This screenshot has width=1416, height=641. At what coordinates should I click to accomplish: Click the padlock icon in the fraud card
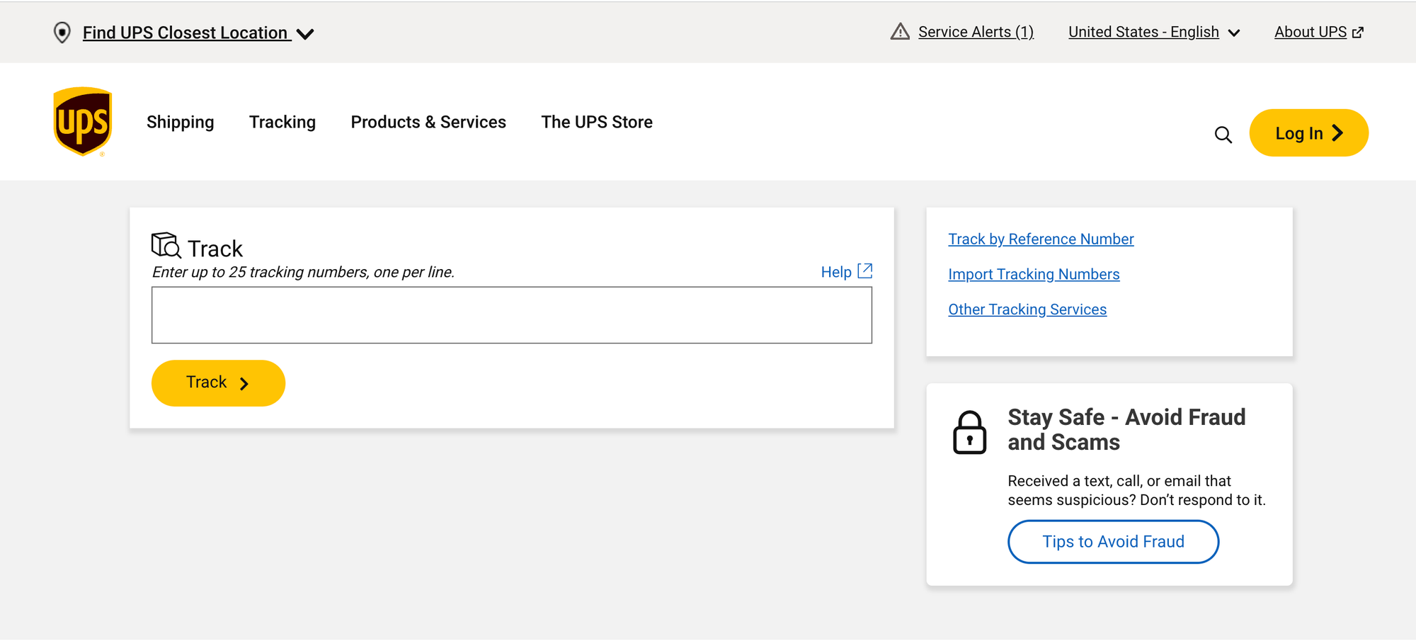coord(971,433)
